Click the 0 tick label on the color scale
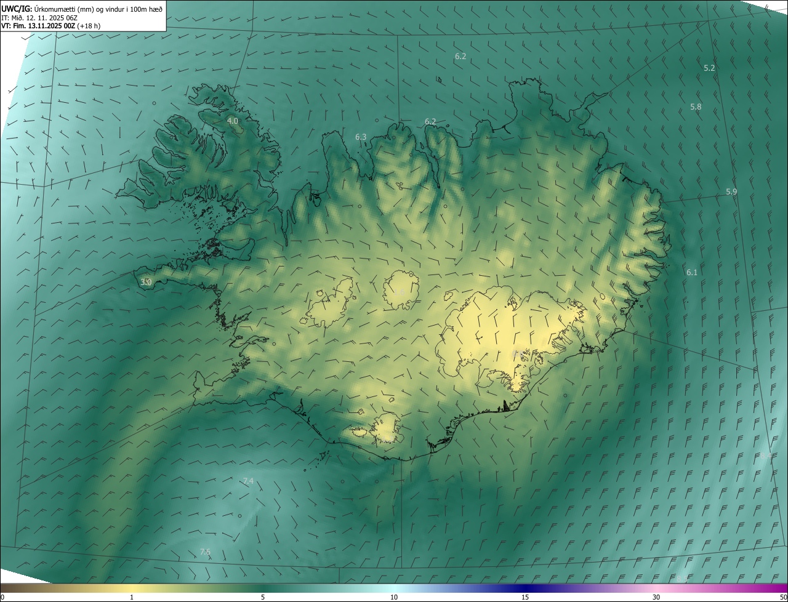Viewport: 788px width, 602px height. pyautogui.click(x=2, y=597)
